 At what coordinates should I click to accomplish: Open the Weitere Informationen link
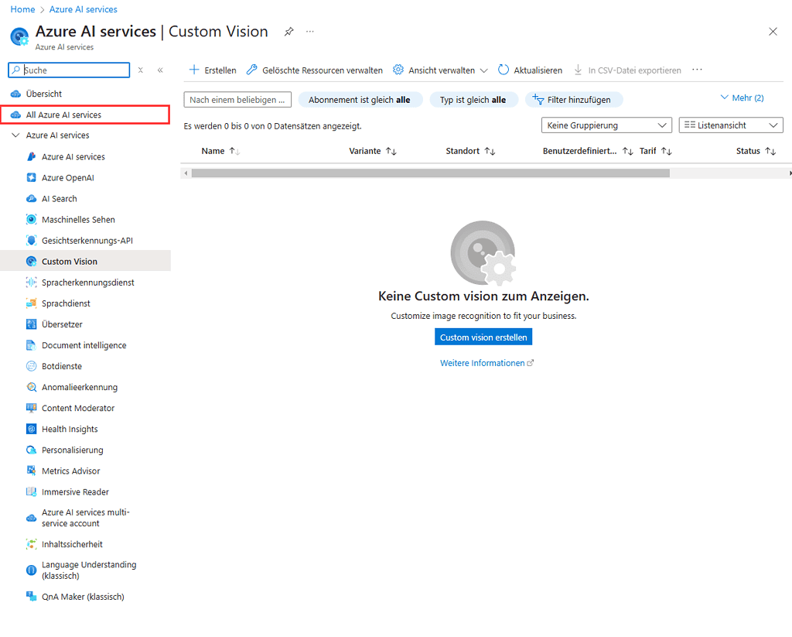tap(483, 362)
